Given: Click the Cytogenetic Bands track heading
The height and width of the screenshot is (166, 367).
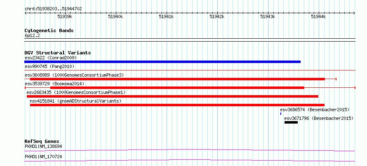Looking at the screenshot, I should coord(49,30).
